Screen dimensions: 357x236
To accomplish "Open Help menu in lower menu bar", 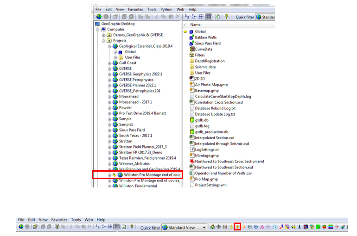I will (101, 220).
